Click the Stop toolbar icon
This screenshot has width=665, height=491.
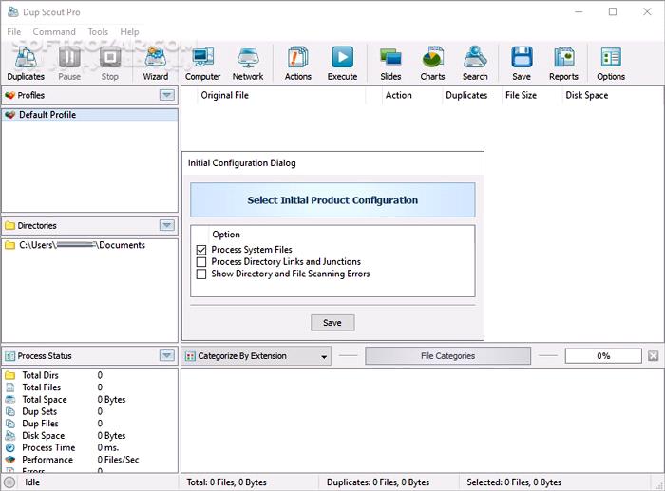coord(110,57)
